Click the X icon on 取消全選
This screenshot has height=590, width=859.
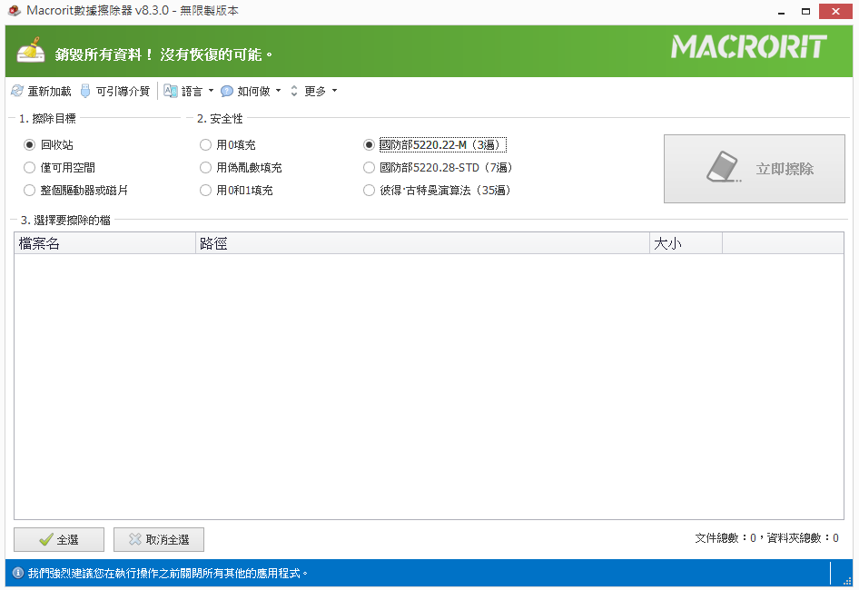tap(134, 539)
